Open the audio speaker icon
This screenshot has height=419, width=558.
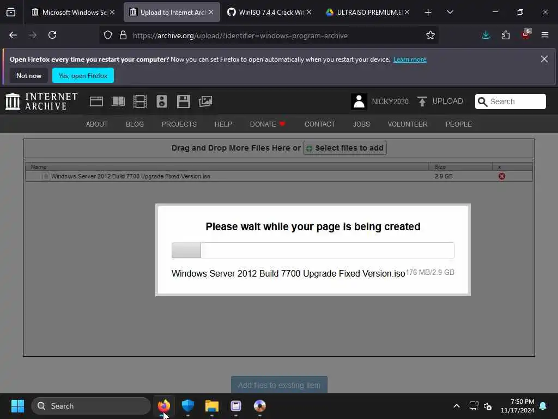[x=161, y=101]
